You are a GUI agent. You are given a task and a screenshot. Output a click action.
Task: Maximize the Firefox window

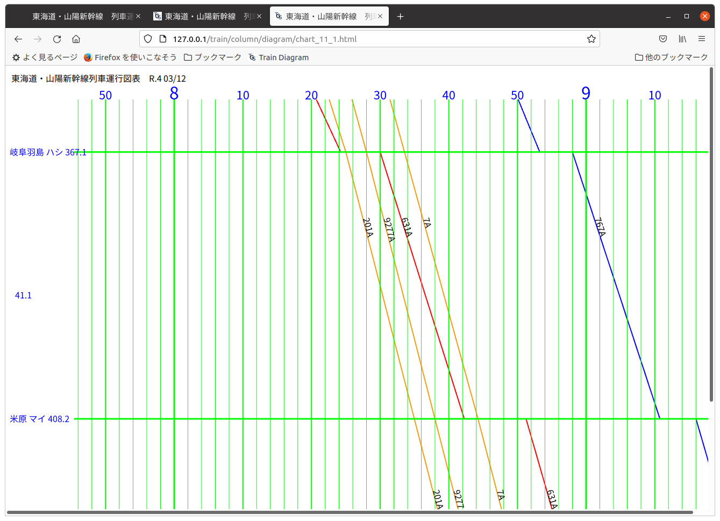click(x=687, y=17)
